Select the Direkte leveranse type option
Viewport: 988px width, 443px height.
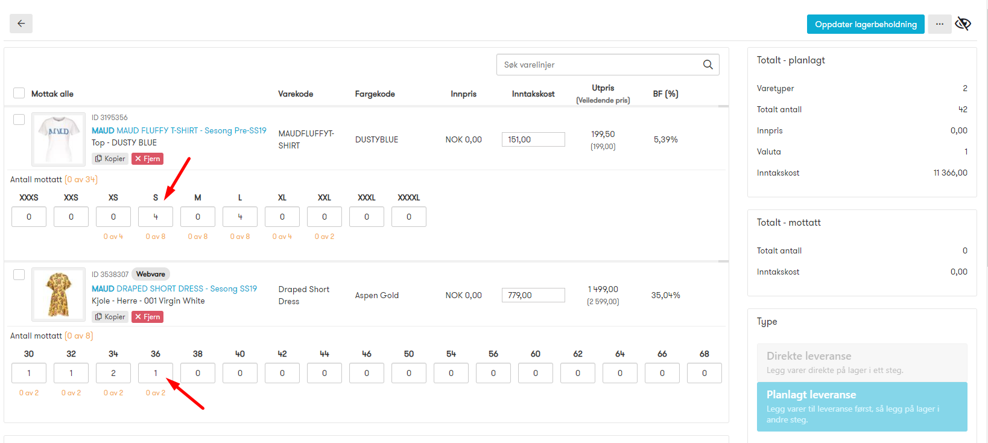pos(862,363)
